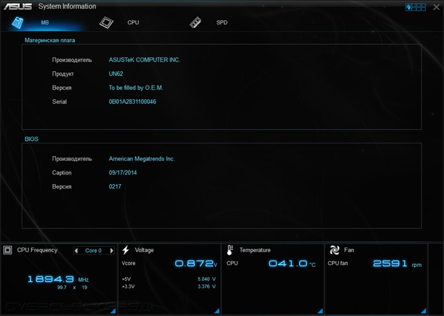
Task: Click the CPU Frequency panel icon
Action: point(7,250)
